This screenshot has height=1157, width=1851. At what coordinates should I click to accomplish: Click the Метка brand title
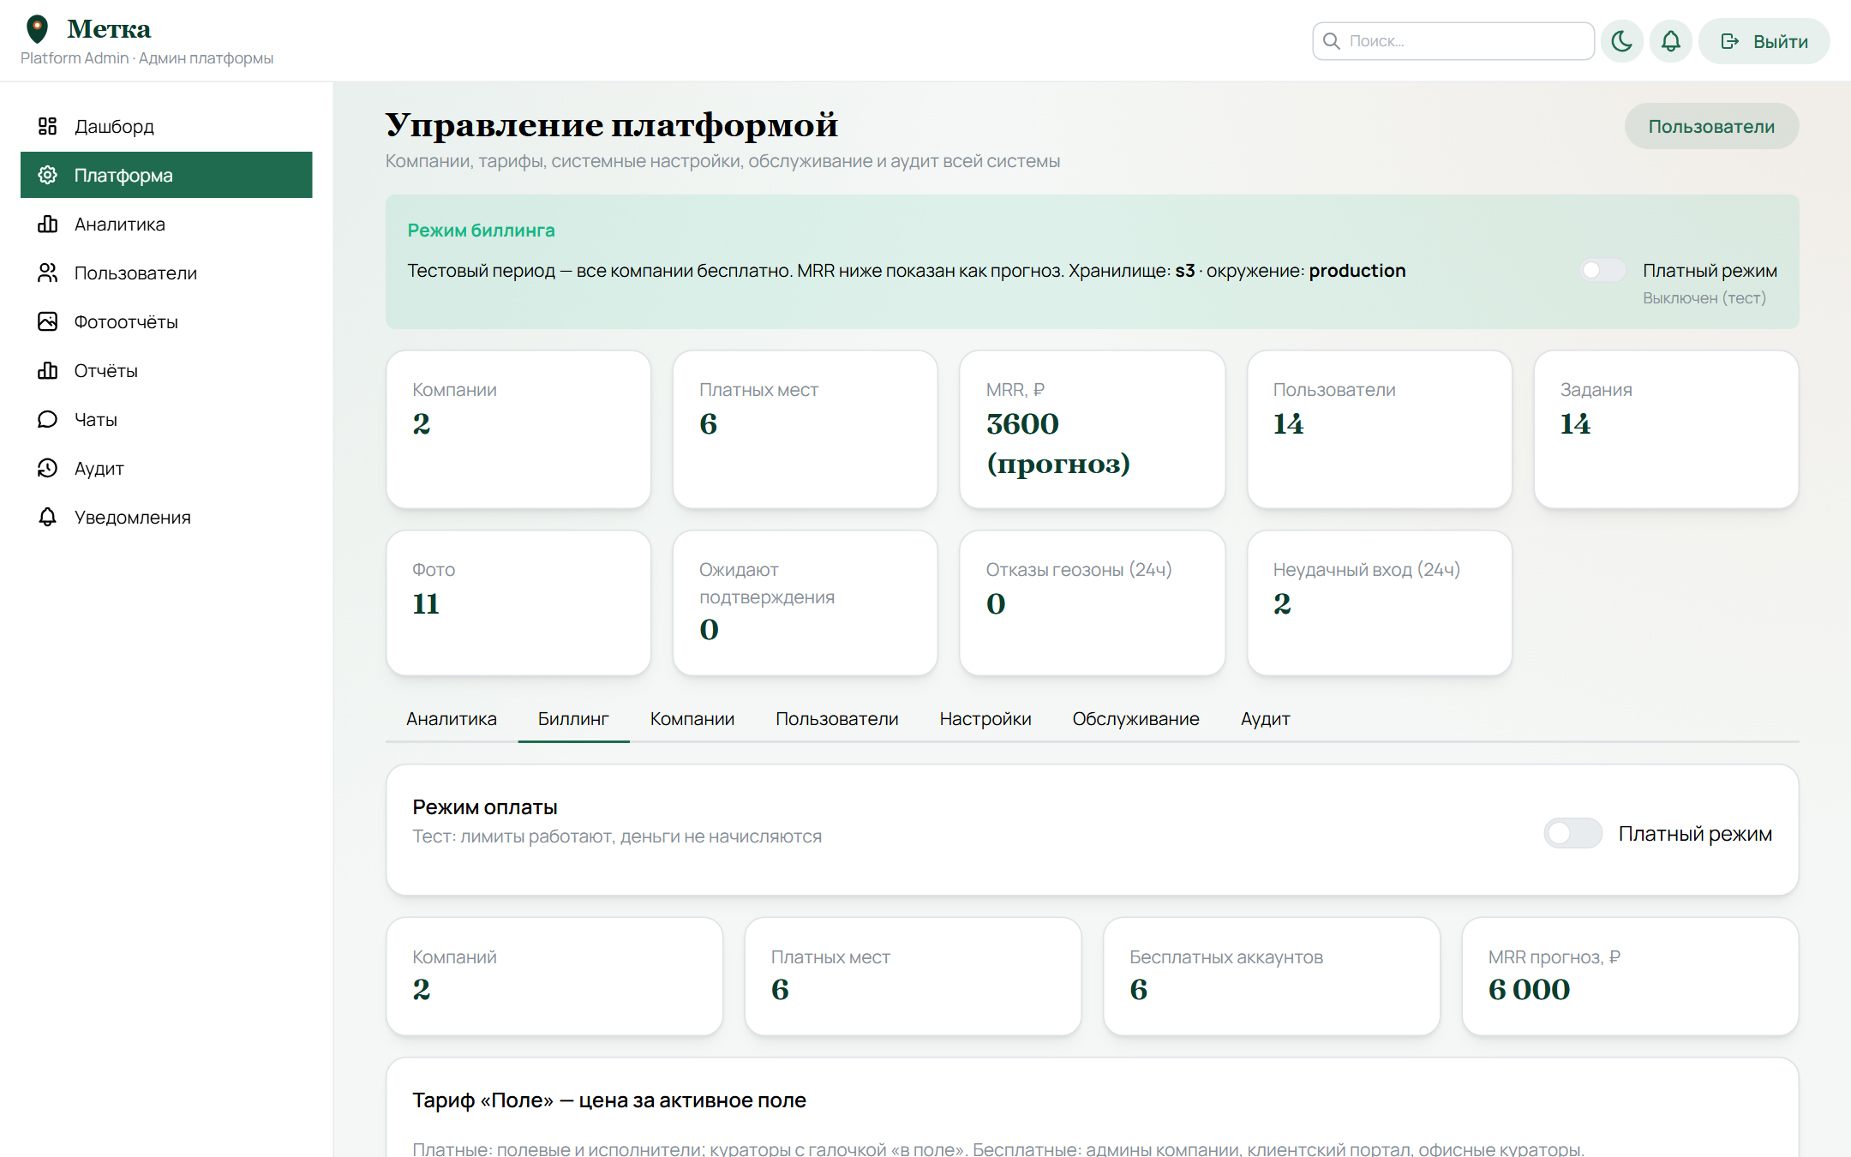coord(109,29)
